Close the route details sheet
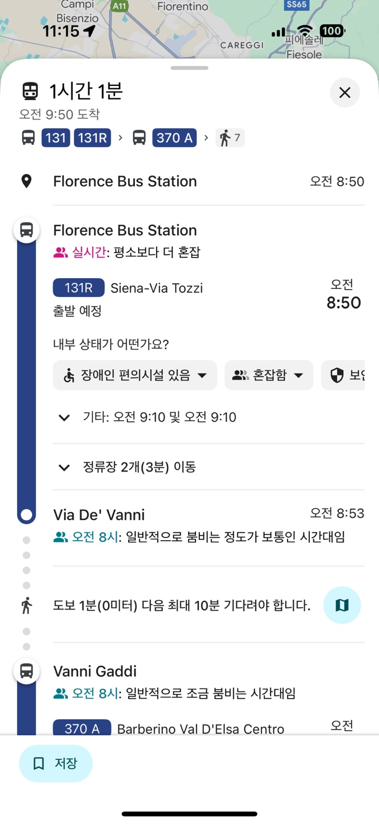Image resolution: width=379 pixels, height=824 pixels. tap(345, 92)
